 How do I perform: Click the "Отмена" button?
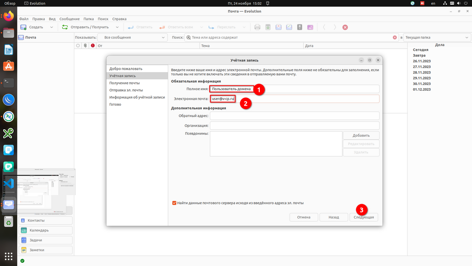point(304,217)
